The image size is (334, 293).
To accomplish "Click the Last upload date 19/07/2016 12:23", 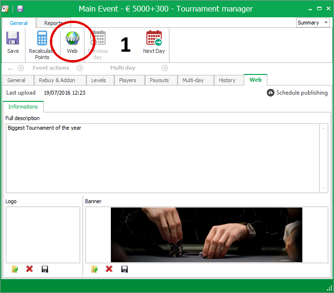I will 64,93.
